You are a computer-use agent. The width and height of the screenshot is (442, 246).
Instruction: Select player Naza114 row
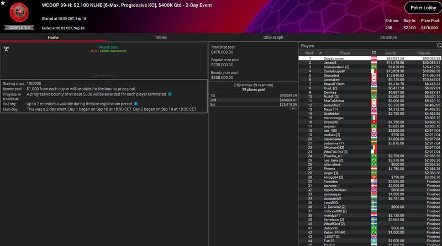click(x=370, y=109)
